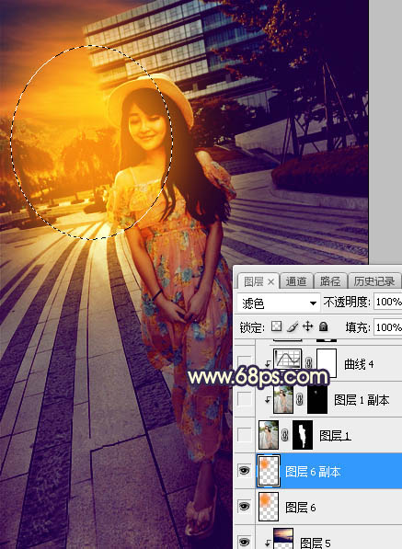Click the link icon on 图层 1 layer
Image resolution: width=402 pixels, height=549 pixels.
pos(285,435)
